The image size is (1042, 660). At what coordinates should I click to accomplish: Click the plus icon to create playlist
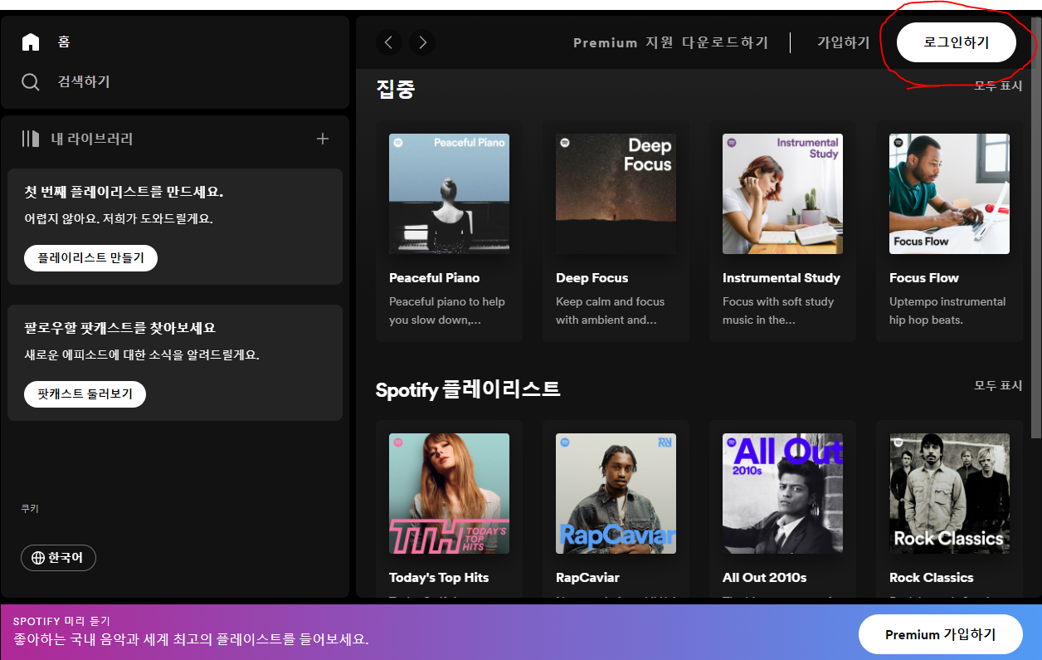pyautogui.click(x=323, y=139)
